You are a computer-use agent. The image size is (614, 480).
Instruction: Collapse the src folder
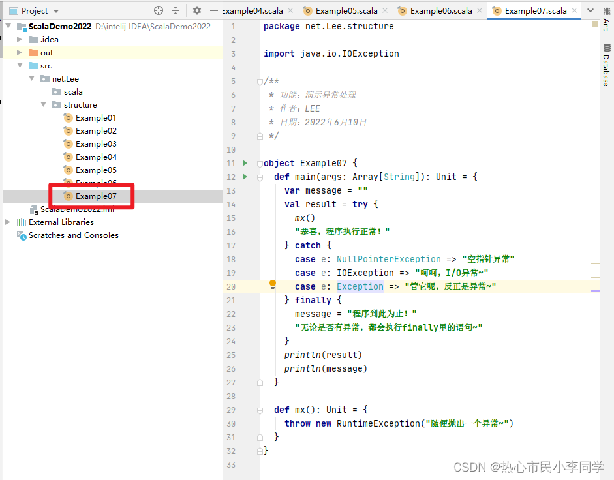pyautogui.click(x=20, y=65)
